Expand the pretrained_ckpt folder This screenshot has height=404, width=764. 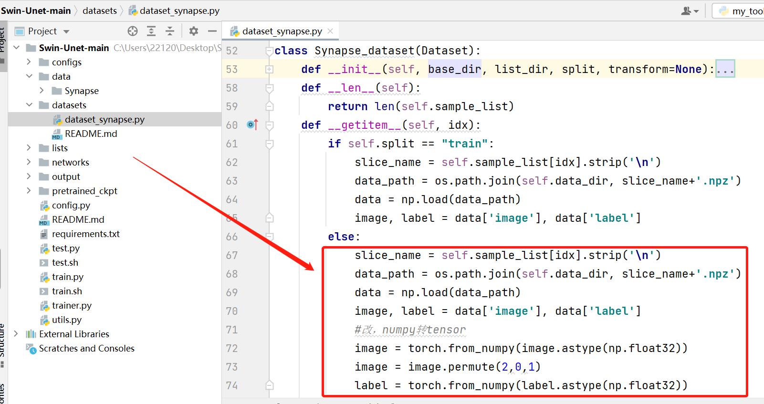[29, 191]
